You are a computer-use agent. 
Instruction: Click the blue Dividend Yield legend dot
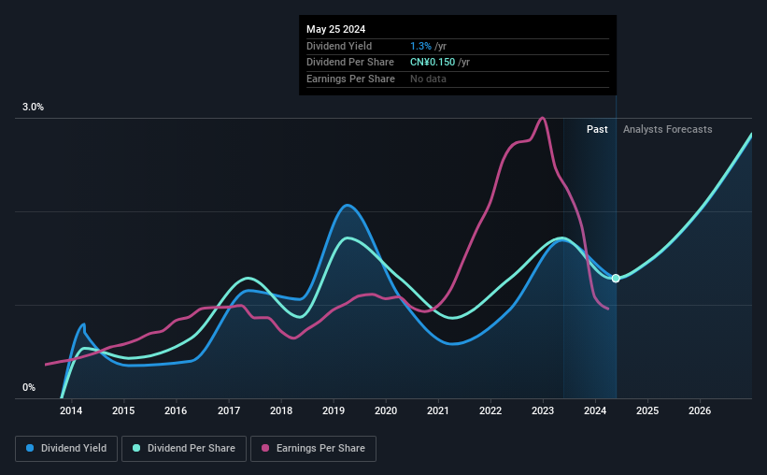(30, 448)
